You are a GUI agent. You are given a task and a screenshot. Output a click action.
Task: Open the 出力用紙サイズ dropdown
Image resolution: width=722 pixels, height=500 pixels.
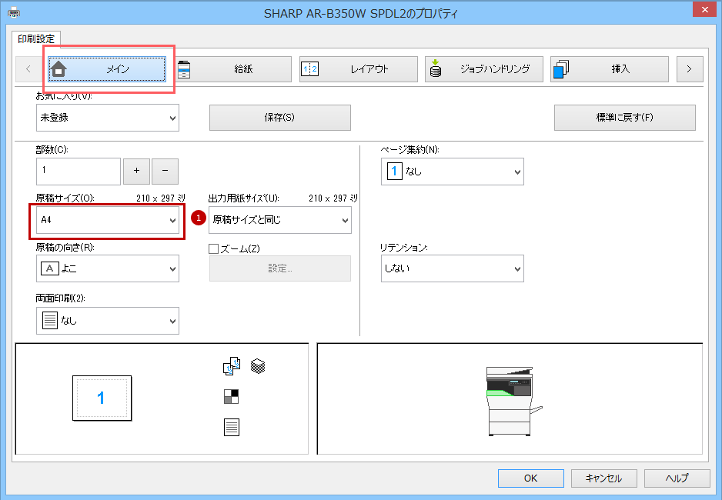pyautogui.click(x=280, y=220)
